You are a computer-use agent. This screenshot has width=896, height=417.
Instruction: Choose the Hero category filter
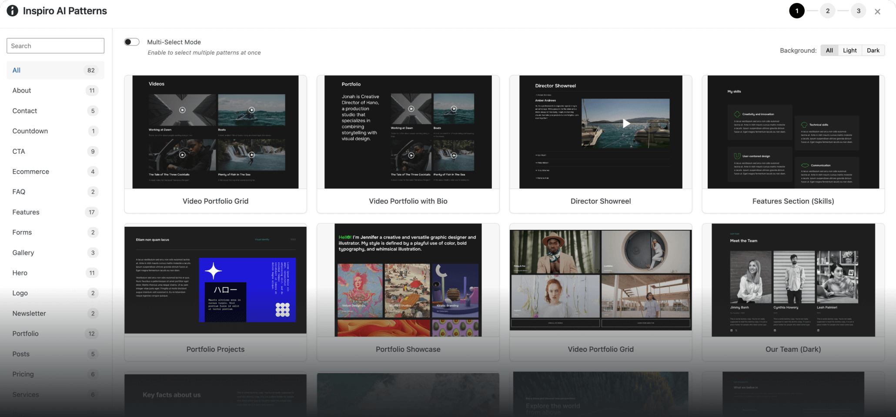pyautogui.click(x=20, y=273)
